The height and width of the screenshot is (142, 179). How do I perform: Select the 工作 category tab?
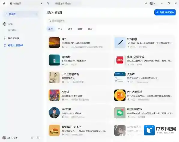[50, 29]
